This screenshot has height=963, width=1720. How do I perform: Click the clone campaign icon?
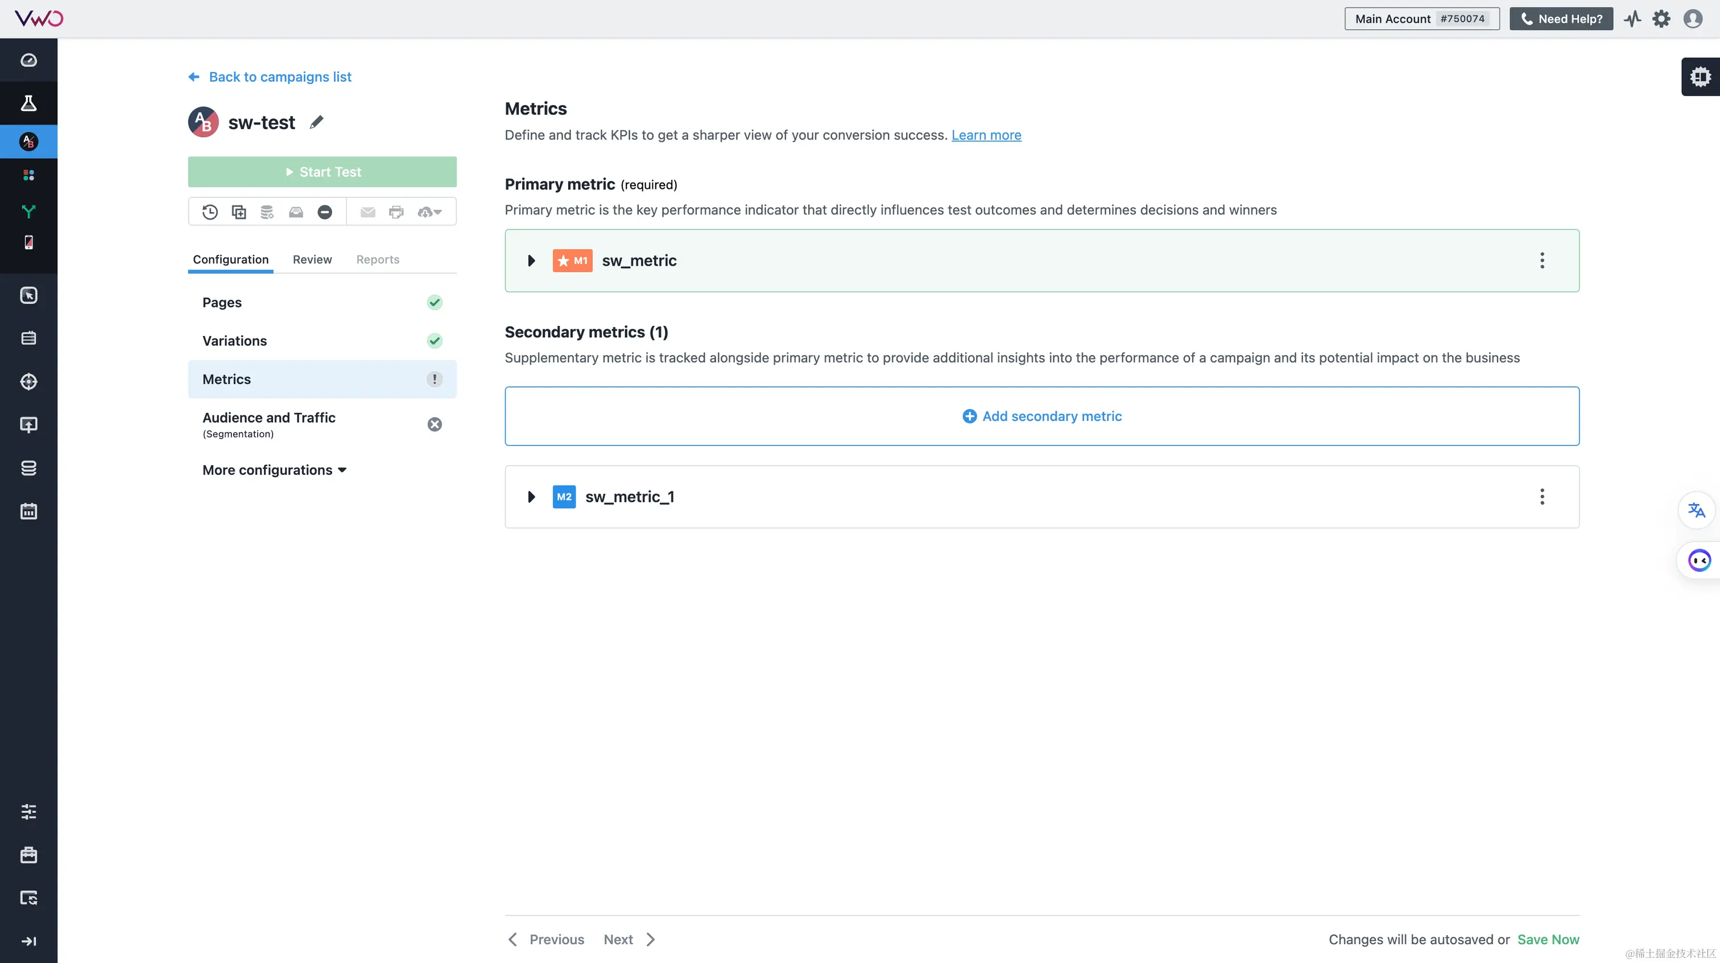click(238, 212)
